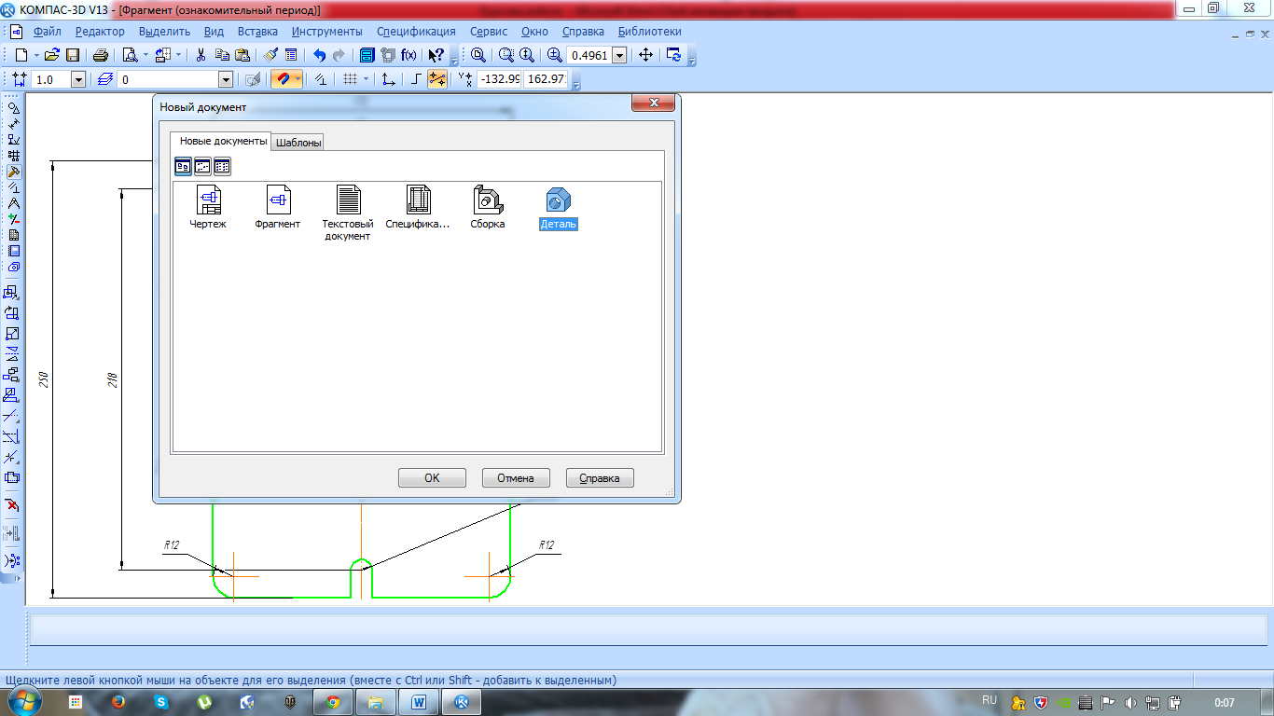Open the Инструменты menu
This screenshot has height=716, width=1274.
pyautogui.click(x=326, y=31)
